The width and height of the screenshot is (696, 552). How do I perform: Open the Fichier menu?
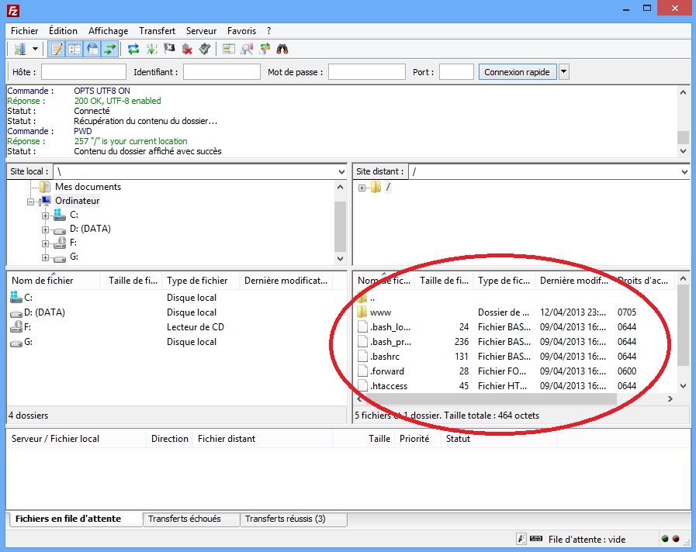coord(24,30)
